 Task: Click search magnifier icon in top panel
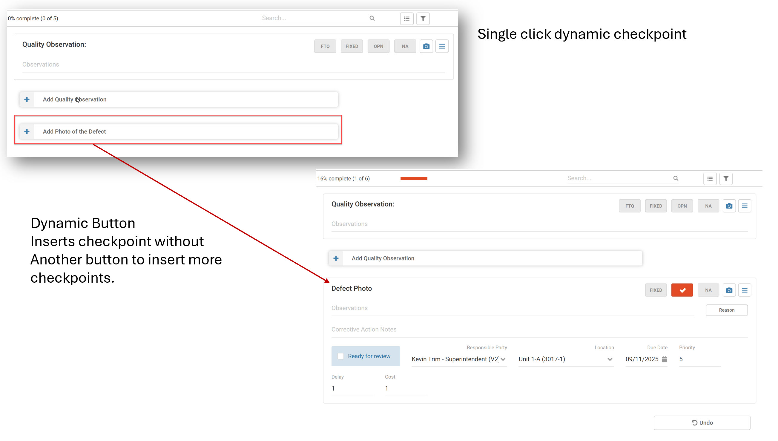pyautogui.click(x=372, y=18)
